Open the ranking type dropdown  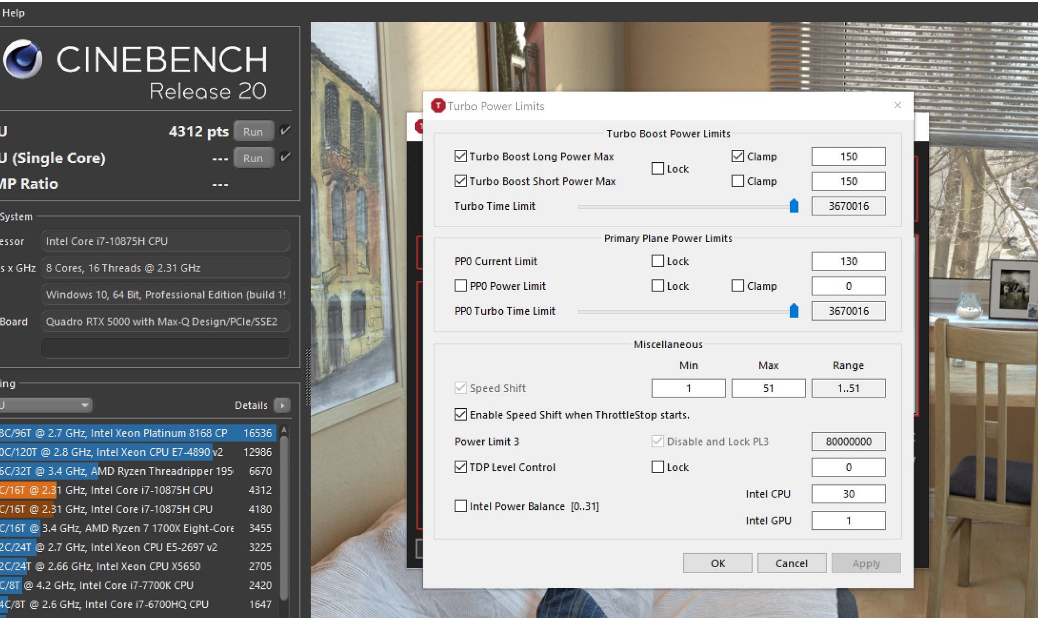(46, 405)
